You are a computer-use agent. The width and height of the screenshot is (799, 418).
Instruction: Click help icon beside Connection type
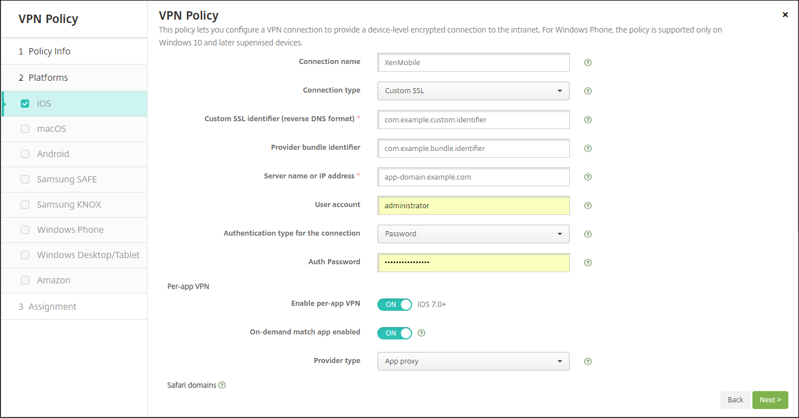click(x=588, y=91)
